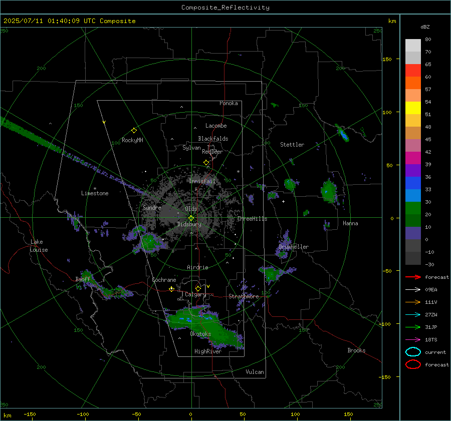Click the yellow diamond marker above RedDeer

coord(206,163)
